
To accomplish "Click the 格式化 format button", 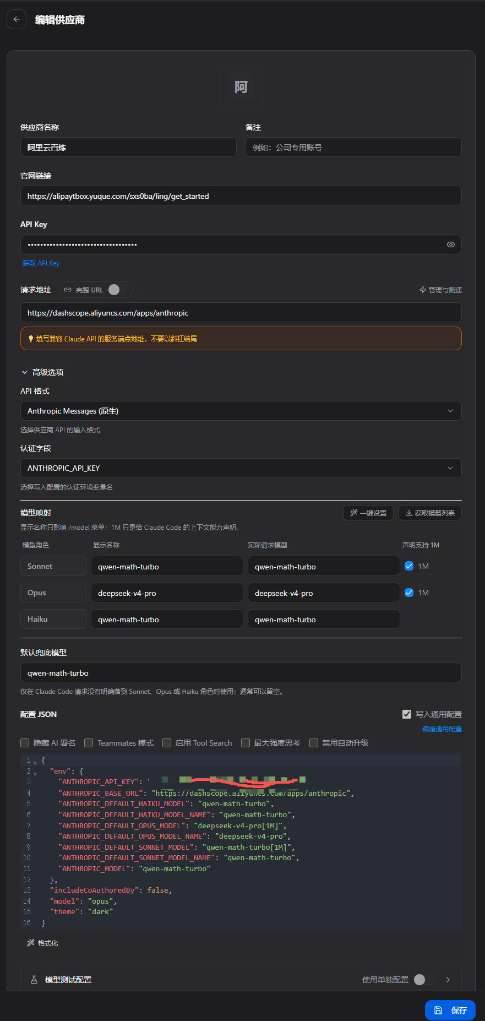I will [42, 943].
